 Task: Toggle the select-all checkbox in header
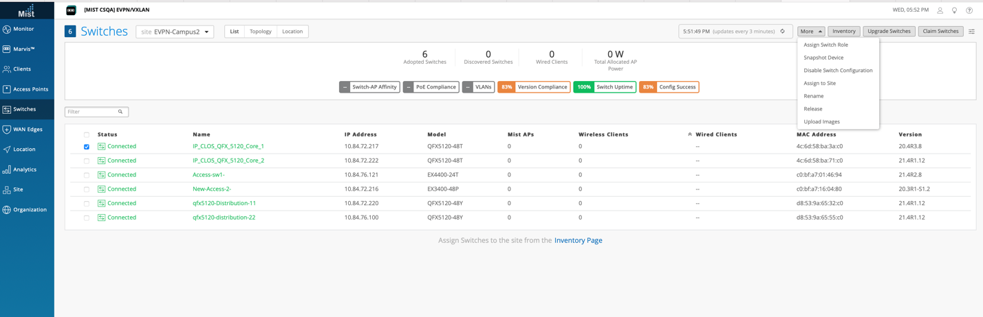click(87, 134)
